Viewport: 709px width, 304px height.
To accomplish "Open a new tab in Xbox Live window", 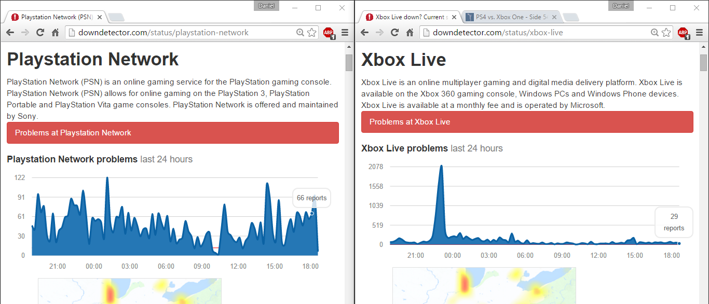I will click(571, 17).
